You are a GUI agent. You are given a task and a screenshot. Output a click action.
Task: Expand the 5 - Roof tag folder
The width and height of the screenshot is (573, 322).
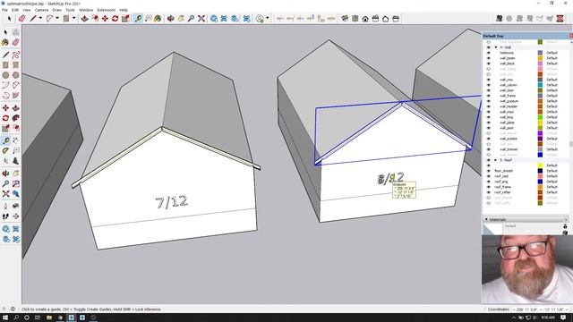click(x=496, y=160)
